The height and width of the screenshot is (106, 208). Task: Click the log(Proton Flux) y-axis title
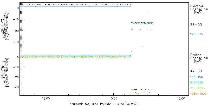point(5,72)
